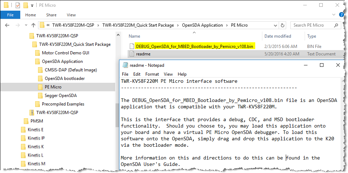348x173 pixels.
Task: Sort files by Name column header
Action: pyautogui.click(x=134, y=36)
